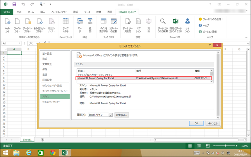Viewport: 251px width, 157px height.
Task: Expand the Name Box dropdown arrow
Action: point(20,43)
